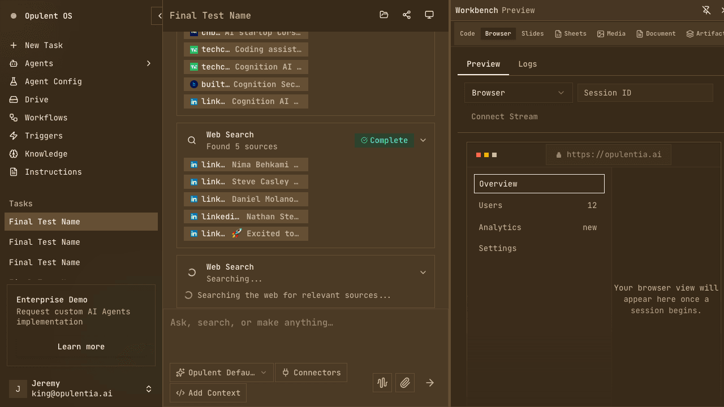This screenshot has width=724, height=407.
Task: Collapse the completed Web Search results section
Action: click(x=423, y=140)
